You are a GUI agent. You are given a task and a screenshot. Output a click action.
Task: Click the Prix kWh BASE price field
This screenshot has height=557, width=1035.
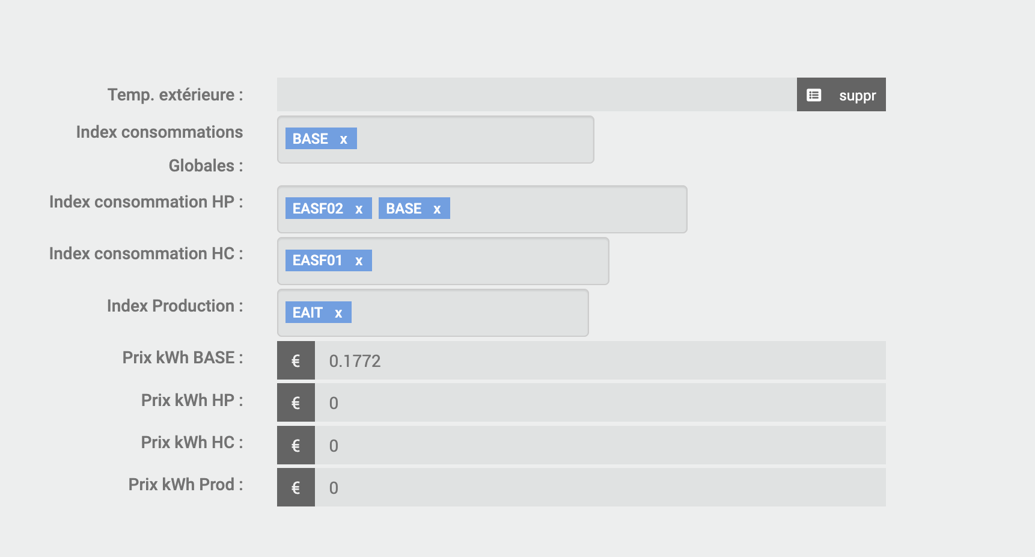coord(600,361)
